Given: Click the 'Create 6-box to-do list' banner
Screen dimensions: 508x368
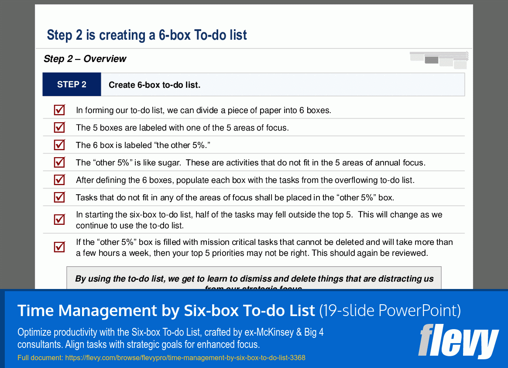Looking at the screenshot, I should point(283,84).
